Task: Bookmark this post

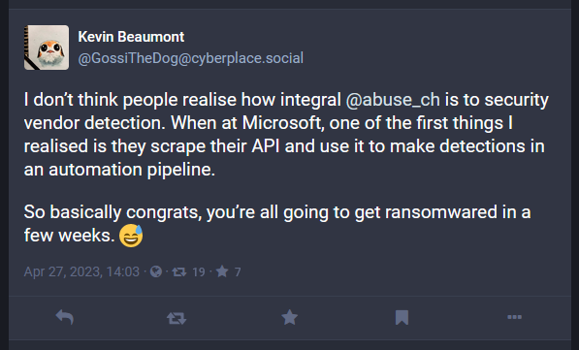Action: click(x=402, y=317)
